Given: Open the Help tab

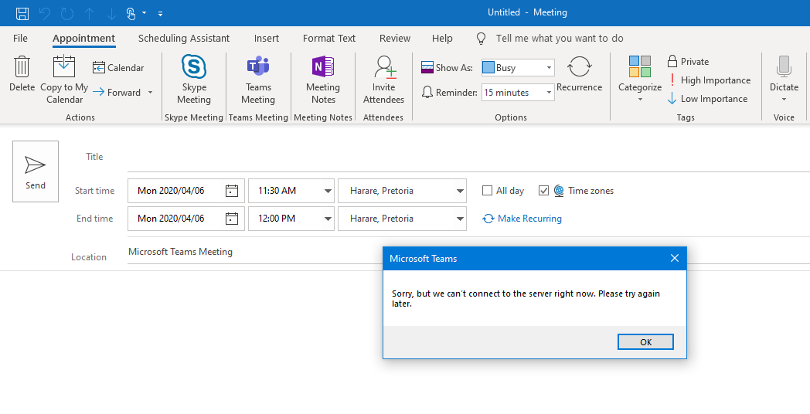Looking at the screenshot, I should (x=442, y=38).
